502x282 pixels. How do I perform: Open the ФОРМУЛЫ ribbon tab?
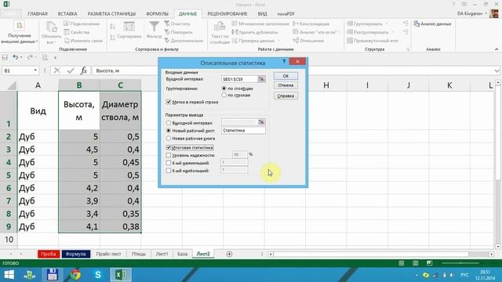tap(157, 14)
